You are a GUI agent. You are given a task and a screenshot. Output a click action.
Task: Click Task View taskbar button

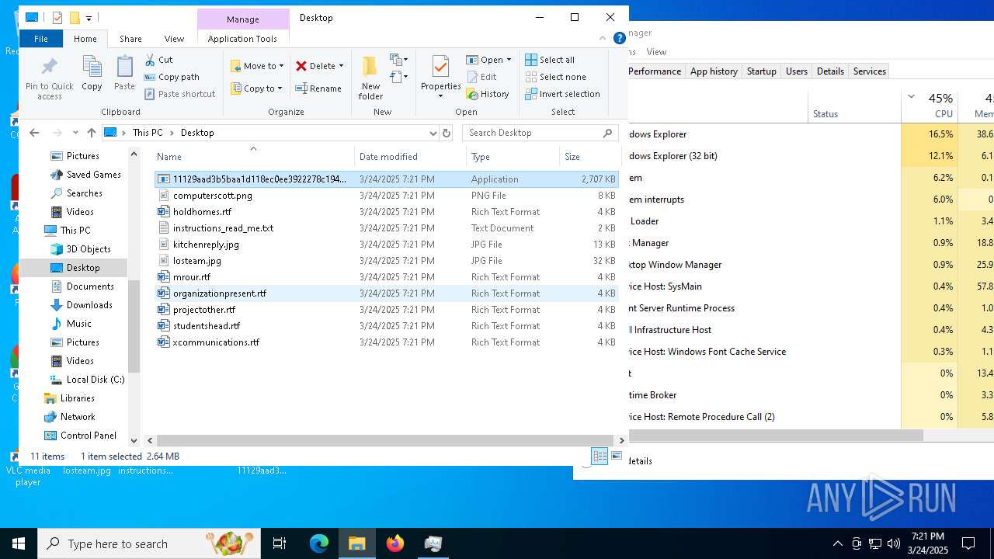(280, 543)
